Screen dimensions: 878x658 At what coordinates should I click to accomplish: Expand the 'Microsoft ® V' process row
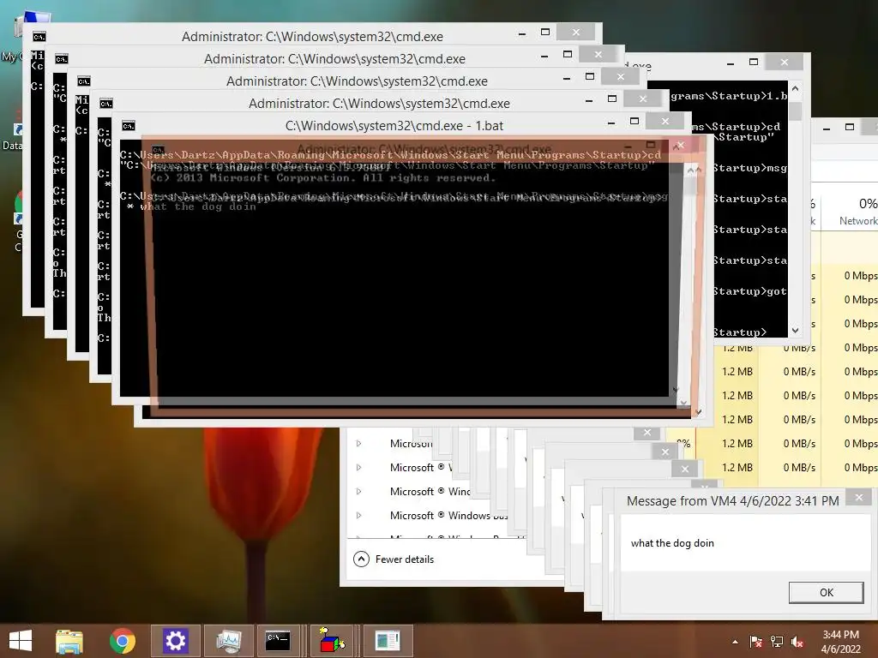(359, 467)
